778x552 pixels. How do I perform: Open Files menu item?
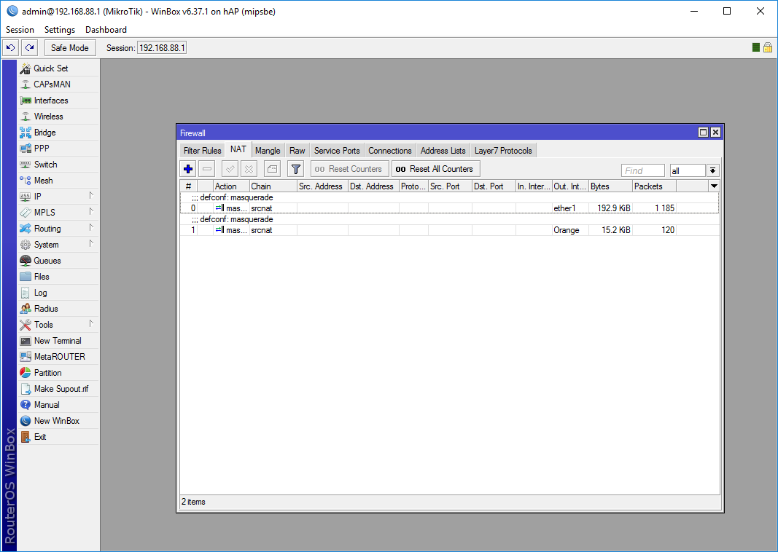click(x=58, y=277)
